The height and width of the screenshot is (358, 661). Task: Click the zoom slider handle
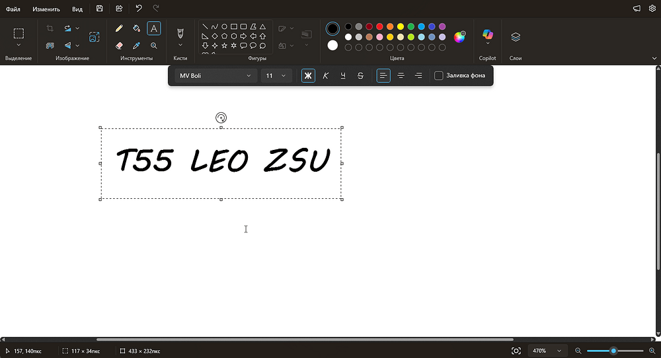(613, 351)
